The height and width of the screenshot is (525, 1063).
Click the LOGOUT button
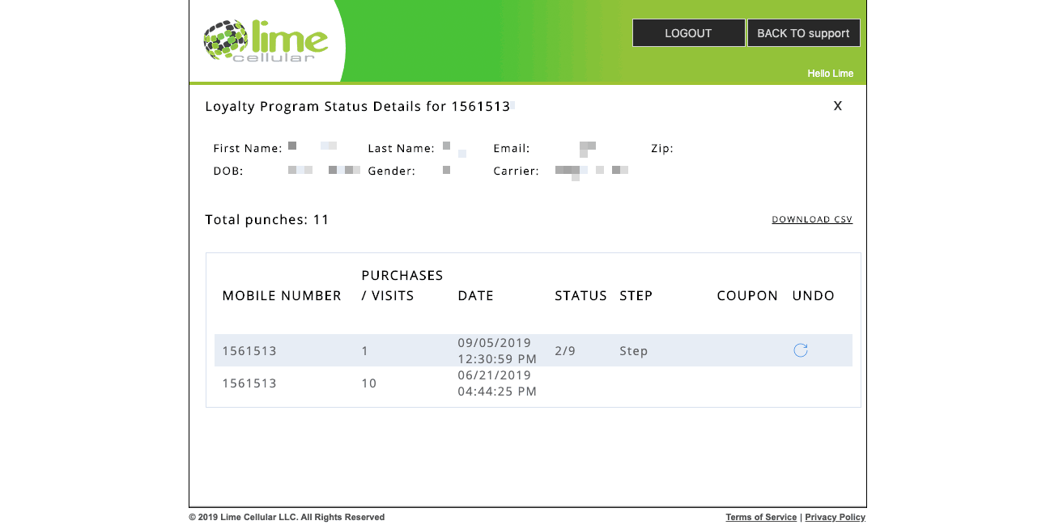[x=688, y=33]
